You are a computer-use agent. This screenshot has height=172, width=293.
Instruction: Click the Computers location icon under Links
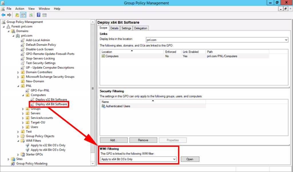[x=103, y=57]
